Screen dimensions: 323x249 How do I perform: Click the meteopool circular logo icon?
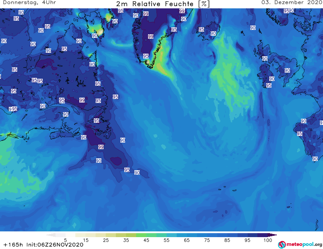(282, 245)
